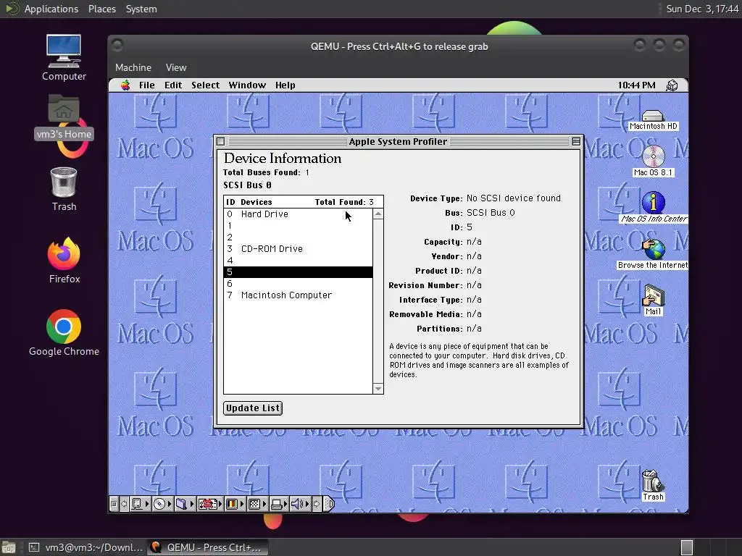Viewport: 742px width, 556px height.
Task: Select the empty SCSI ID 2 row
Action: [298, 237]
